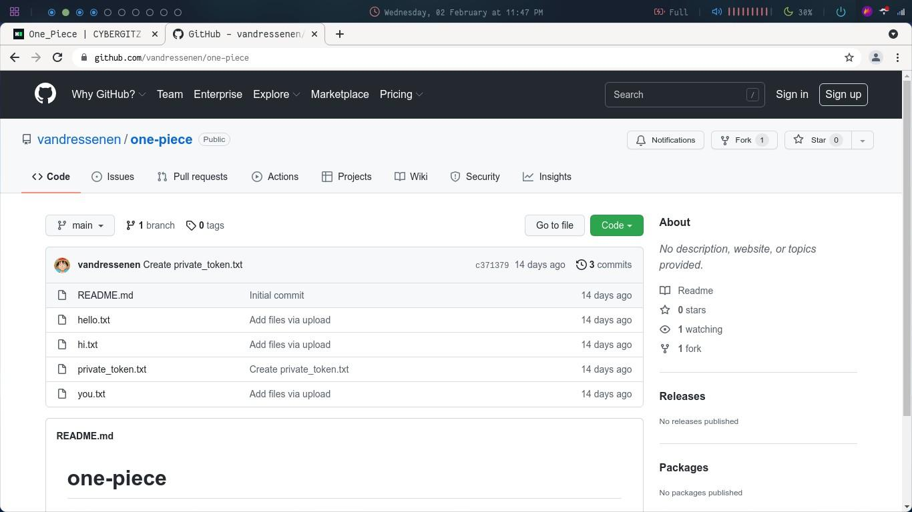Click the eye icon beside 1 watching

tap(665, 329)
